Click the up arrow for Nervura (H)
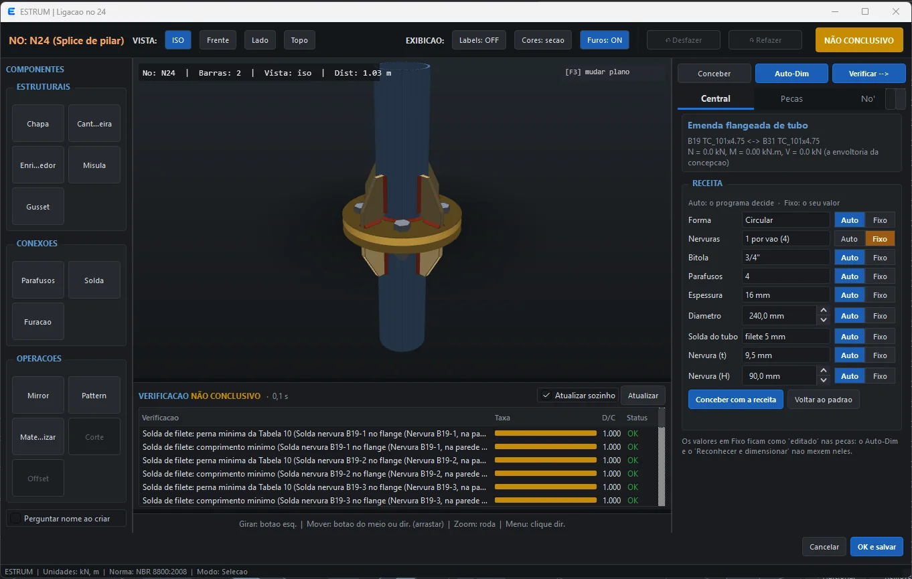Image resolution: width=912 pixels, height=579 pixels. coord(824,371)
